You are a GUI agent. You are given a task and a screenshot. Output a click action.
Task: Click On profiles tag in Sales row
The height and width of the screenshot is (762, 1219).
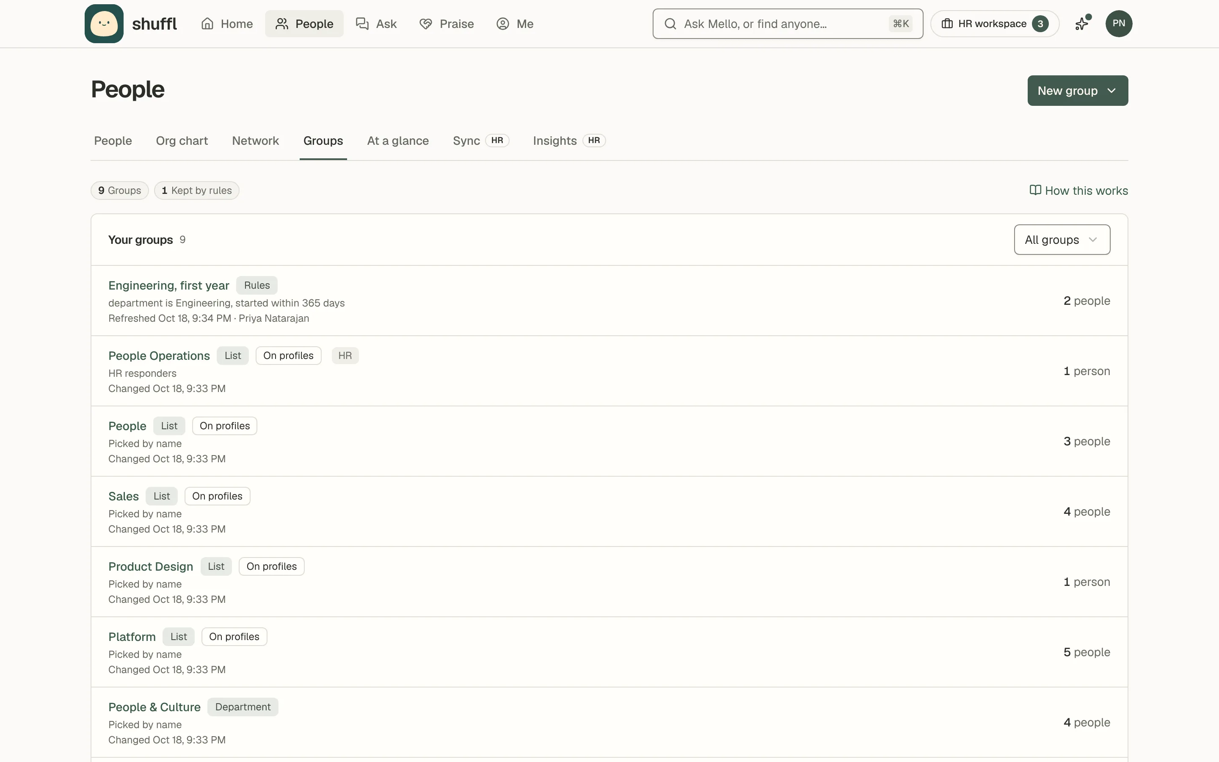pos(217,497)
